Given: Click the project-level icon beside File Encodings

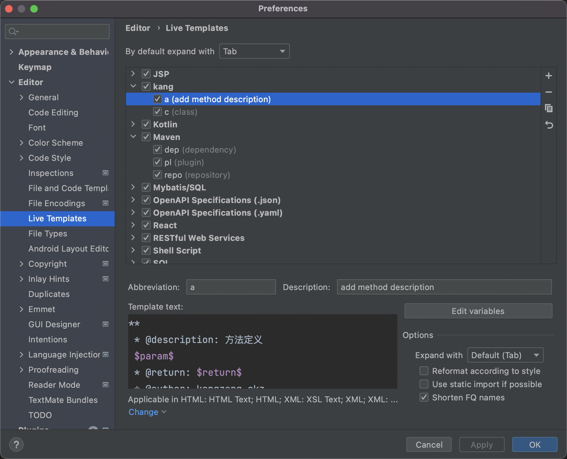Looking at the screenshot, I should [106, 203].
